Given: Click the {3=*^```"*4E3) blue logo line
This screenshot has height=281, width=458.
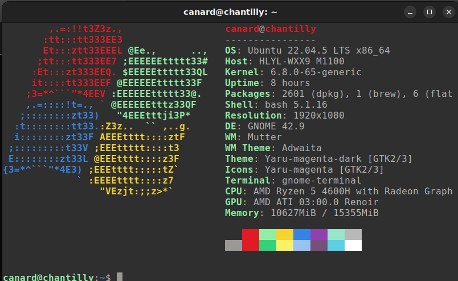Looking at the screenshot, I should coord(43,169).
